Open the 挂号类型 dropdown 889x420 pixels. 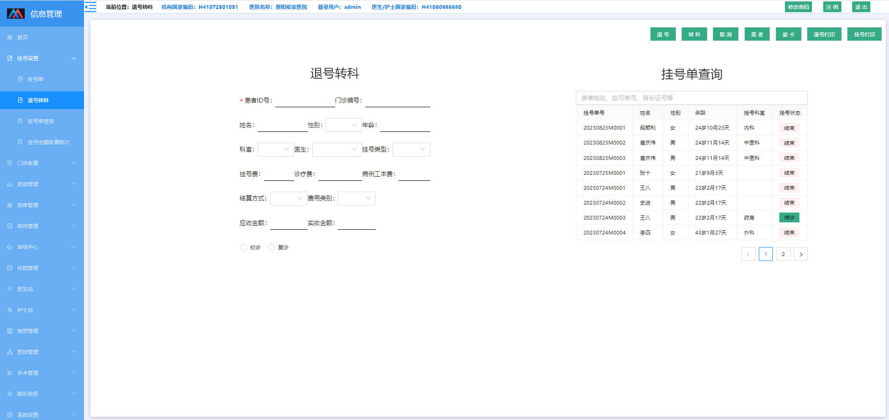(x=411, y=150)
